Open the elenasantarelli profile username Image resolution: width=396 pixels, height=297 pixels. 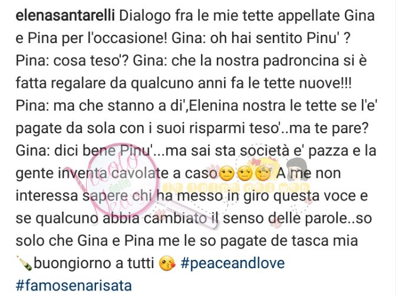(x=65, y=16)
